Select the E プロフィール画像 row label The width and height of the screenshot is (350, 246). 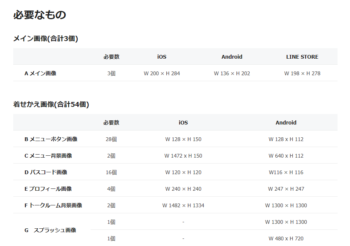tap(48, 189)
